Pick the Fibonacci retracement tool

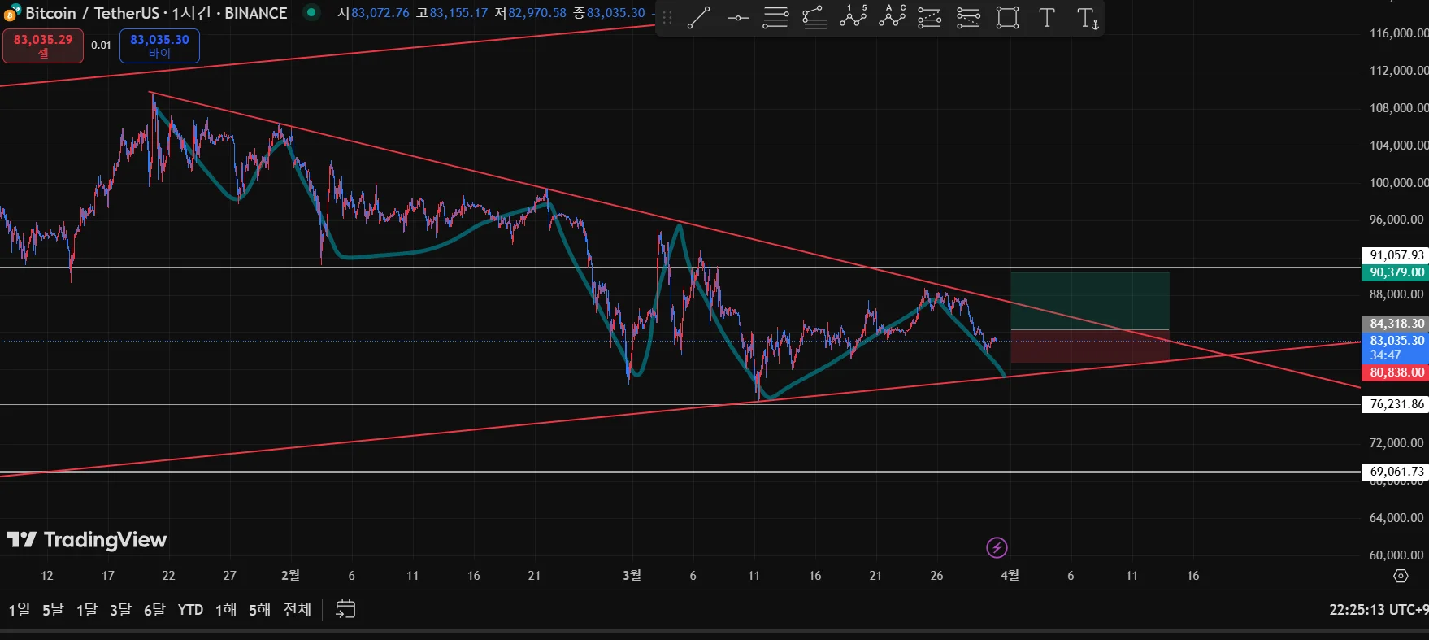775,18
